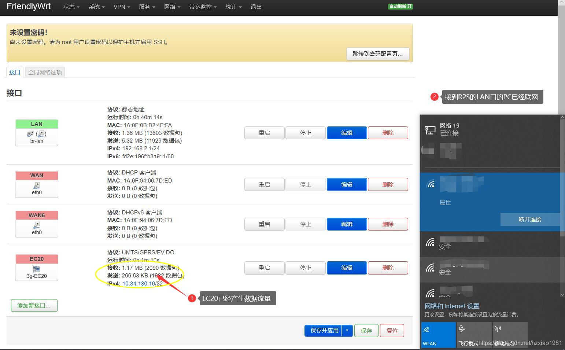This screenshot has height=350, width=565.
Task: Open the IPv4 link 10.84.180.10
Action: [139, 283]
